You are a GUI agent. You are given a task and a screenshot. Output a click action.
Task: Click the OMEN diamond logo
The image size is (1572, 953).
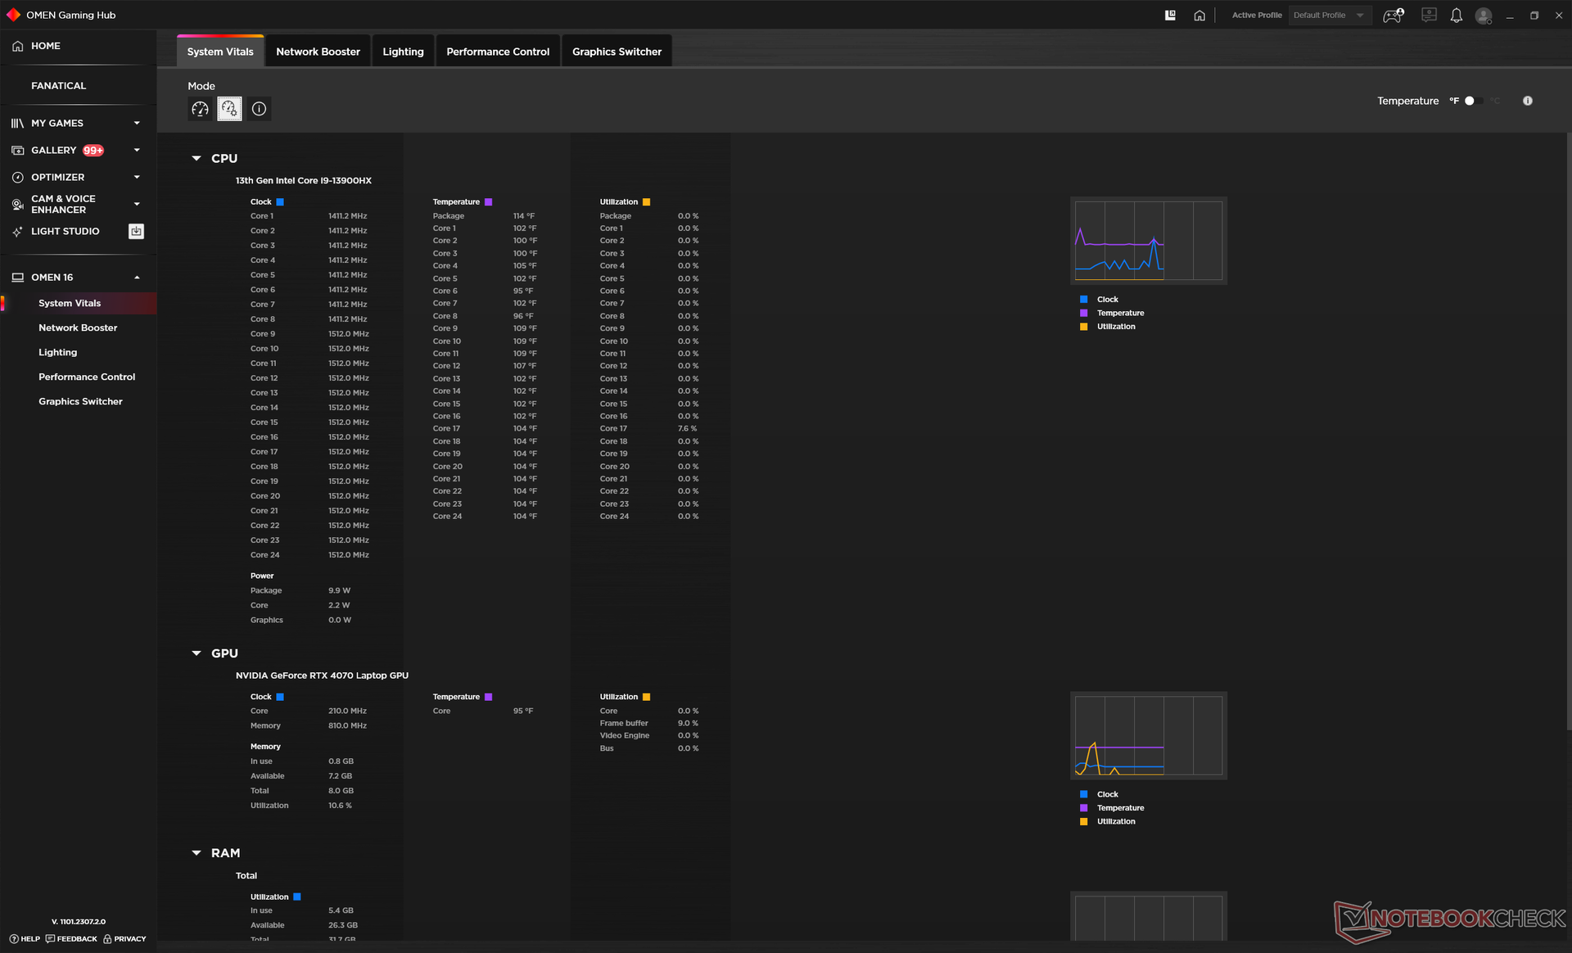pyautogui.click(x=13, y=15)
